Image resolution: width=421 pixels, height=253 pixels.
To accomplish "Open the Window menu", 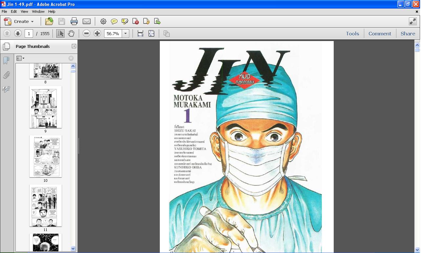I will click(38, 11).
